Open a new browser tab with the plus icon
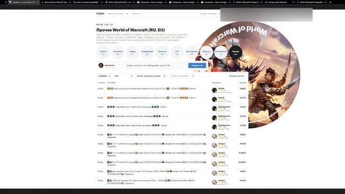Screen dimensions: 345x194 pyautogui.click(x=330, y=2)
